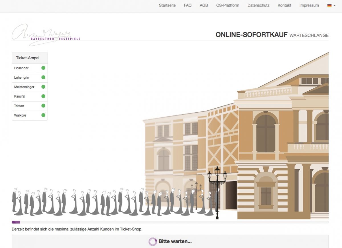Image resolution: width=342 pixels, height=248 pixels.
Task: Click the Bitte warten... status text
Action: coord(175,241)
